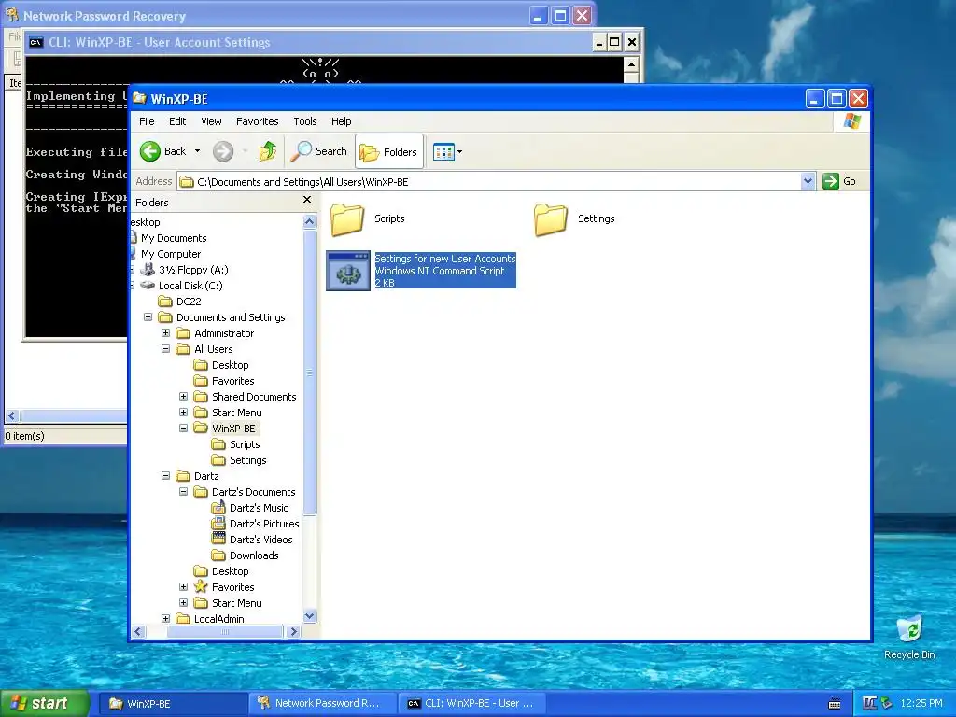Open Search from the Explorer toolbar
Screen dimensions: 956x717
318,151
